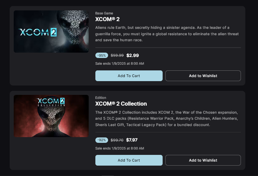Open the XCOM 2 base game thumbnail
The width and height of the screenshot is (258, 176).
(x=51, y=32)
